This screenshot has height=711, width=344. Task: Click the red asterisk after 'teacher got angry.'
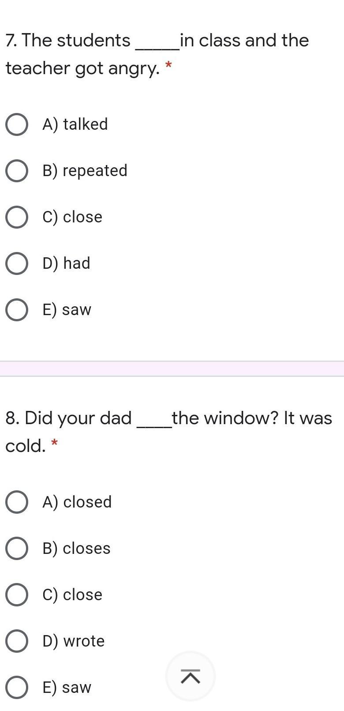[168, 67]
